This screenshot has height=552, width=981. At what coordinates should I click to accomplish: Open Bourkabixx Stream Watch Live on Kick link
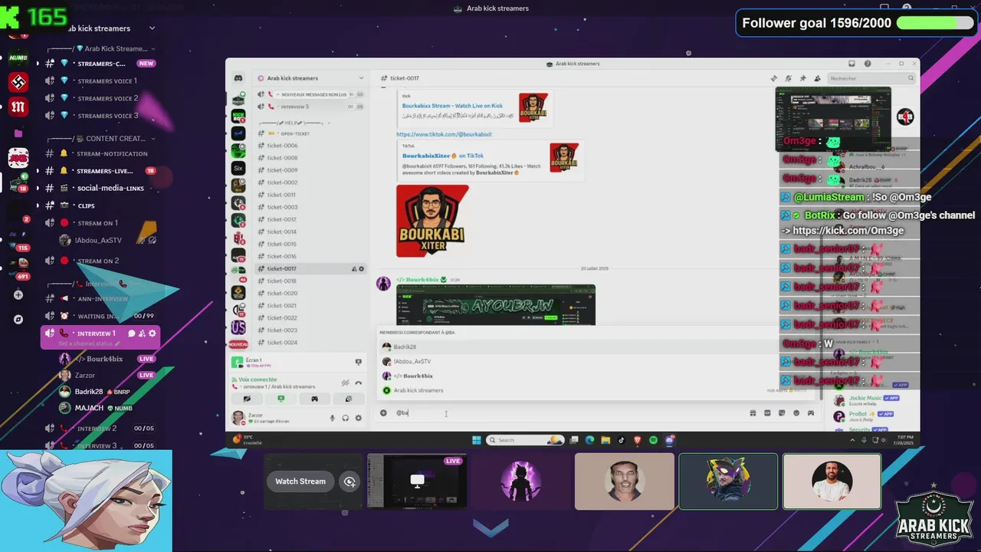[x=452, y=106]
